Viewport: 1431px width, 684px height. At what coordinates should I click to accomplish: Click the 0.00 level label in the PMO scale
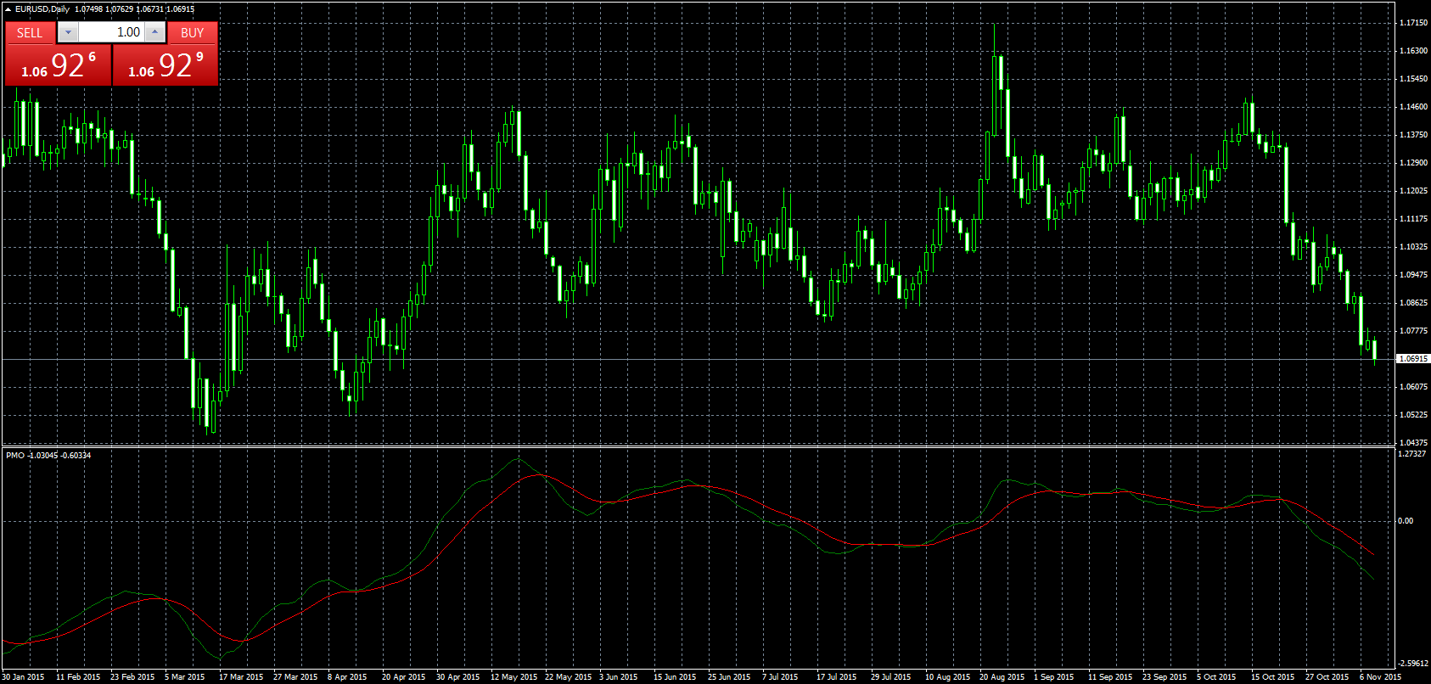1406,521
